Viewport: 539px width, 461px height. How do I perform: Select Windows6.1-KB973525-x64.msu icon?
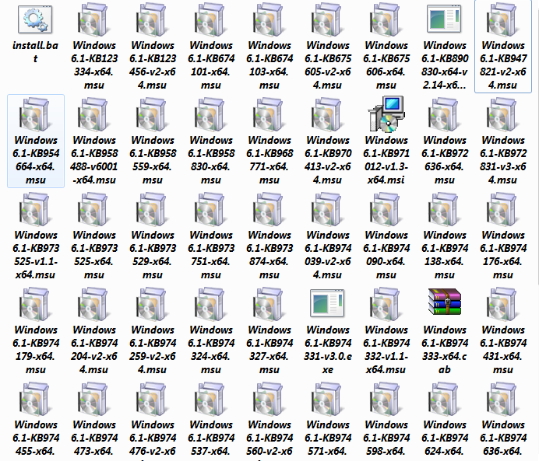click(x=93, y=209)
